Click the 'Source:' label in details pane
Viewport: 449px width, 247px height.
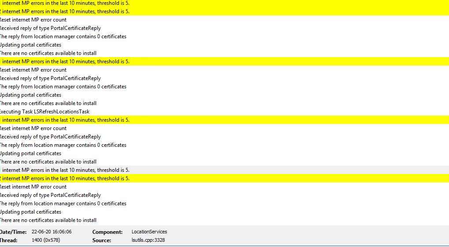102,240
